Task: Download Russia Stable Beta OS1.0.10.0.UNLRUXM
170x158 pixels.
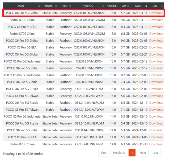Action: (x=156, y=123)
